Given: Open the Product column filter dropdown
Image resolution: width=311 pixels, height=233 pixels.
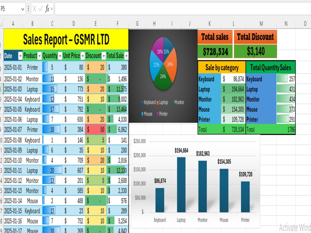Looking at the screenshot, I should coord(40,56).
